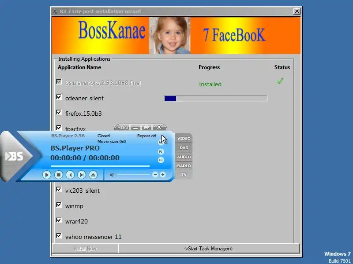Click the 'firefox.15.0b3' label

[x=83, y=114]
